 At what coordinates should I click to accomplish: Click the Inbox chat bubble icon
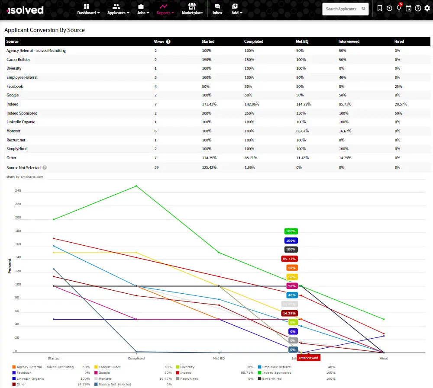217,6
